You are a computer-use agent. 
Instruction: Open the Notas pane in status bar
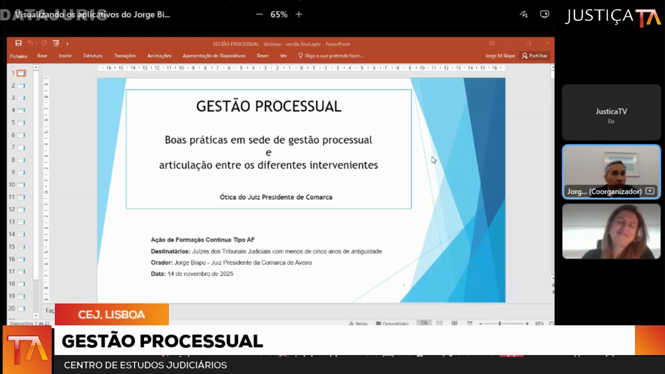pyautogui.click(x=358, y=324)
